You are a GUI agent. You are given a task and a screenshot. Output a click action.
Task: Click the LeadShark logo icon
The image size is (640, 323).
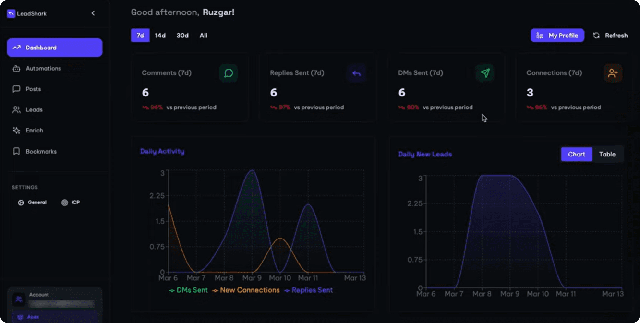pyautogui.click(x=11, y=14)
